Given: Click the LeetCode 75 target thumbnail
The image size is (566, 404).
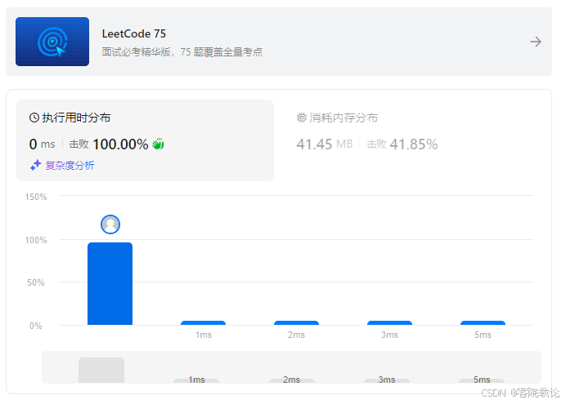Looking at the screenshot, I should click(52, 42).
